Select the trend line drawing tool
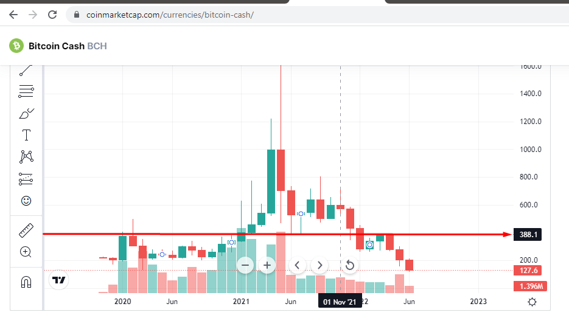The image size is (569, 329). pyautogui.click(x=26, y=71)
